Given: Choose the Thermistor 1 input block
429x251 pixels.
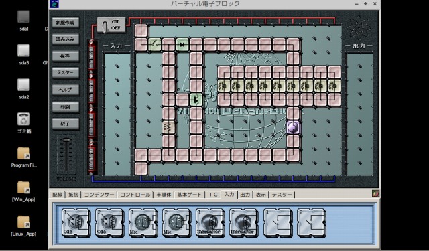Looking at the screenshot, I should [210, 223].
